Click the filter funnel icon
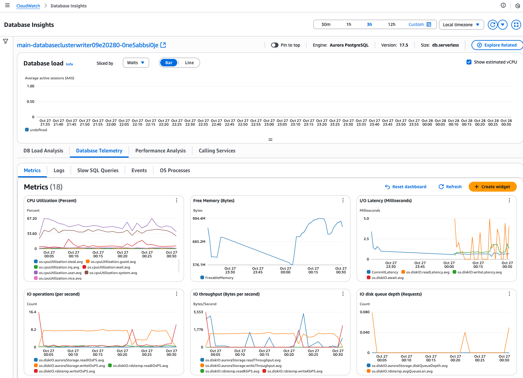Screen dimensions: 523x378 pos(6,41)
